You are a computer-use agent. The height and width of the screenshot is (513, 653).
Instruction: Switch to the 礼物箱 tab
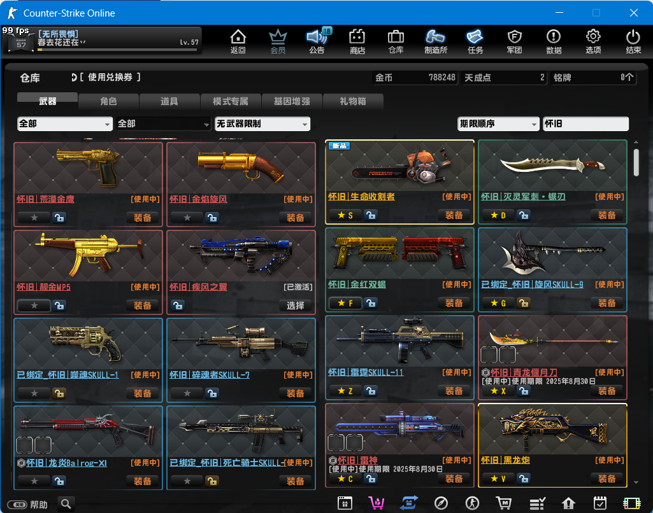pos(353,101)
